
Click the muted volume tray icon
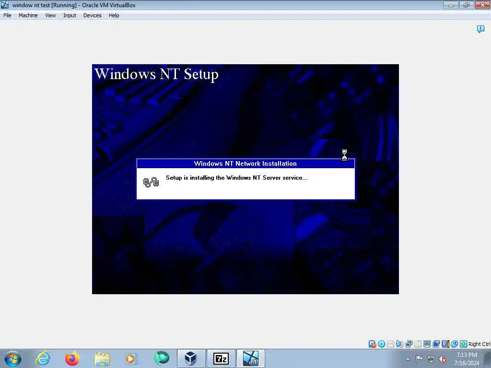pos(443,359)
